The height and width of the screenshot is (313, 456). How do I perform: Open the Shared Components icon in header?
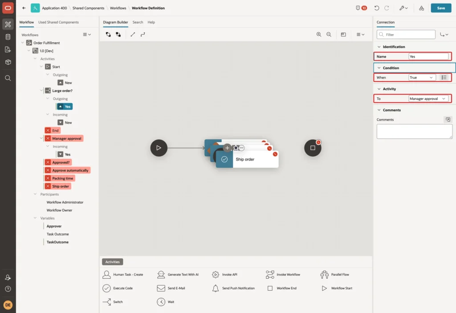pyautogui.click(x=421, y=8)
